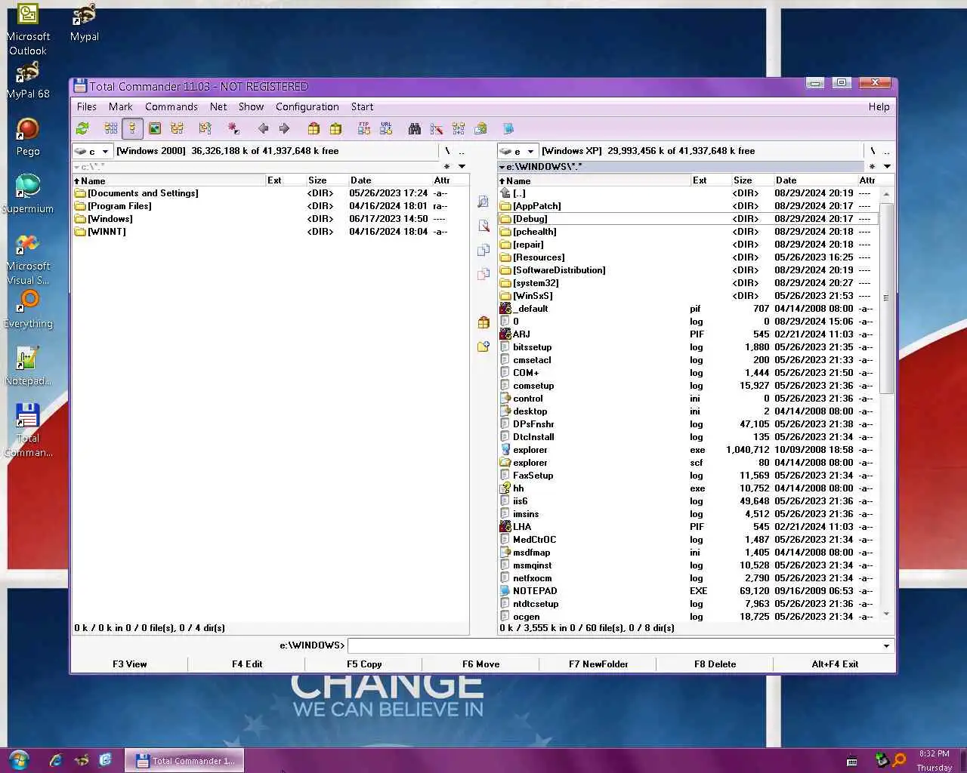
Task: Open right panel directory history arrow
Action: pyautogui.click(x=887, y=166)
